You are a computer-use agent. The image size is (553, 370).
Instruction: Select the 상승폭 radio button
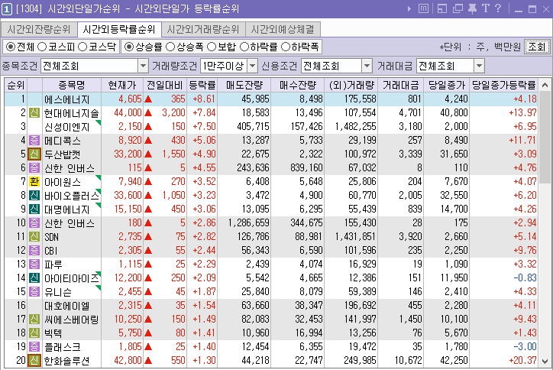click(x=170, y=47)
